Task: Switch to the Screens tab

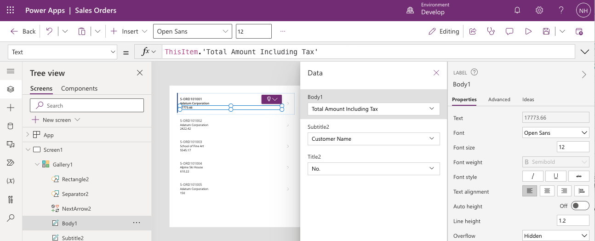Action: click(x=41, y=88)
